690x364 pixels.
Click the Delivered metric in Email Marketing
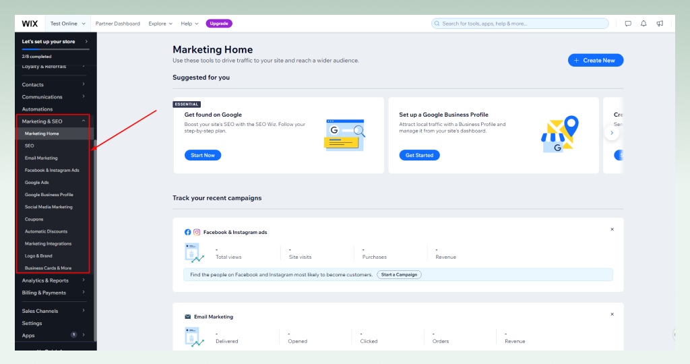point(226,338)
